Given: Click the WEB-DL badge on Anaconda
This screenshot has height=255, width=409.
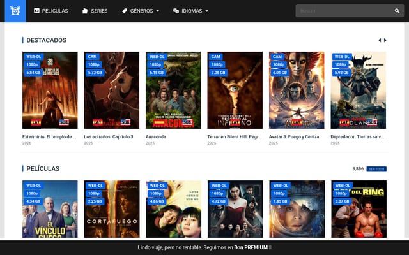Looking at the screenshot, I should (x=157, y=57).
